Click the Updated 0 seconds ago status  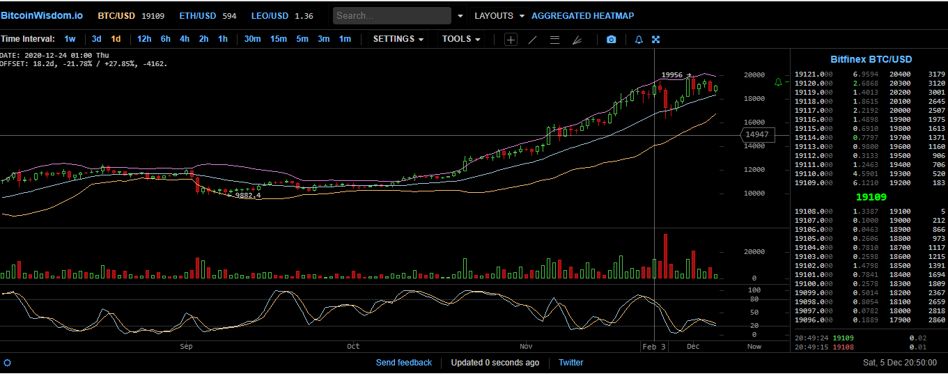coord(495,363)
